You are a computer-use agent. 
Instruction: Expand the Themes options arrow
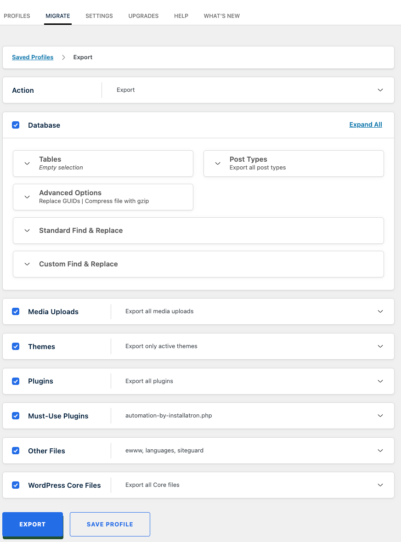[x=380, y=346]
